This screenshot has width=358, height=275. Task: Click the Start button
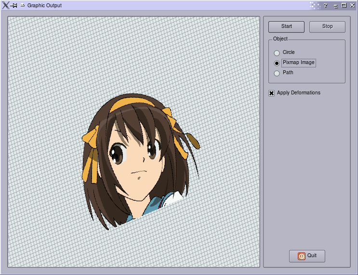[x=286, y=27]
